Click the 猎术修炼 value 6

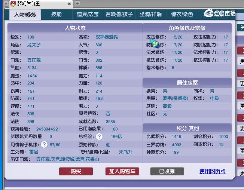pos(173,68)
